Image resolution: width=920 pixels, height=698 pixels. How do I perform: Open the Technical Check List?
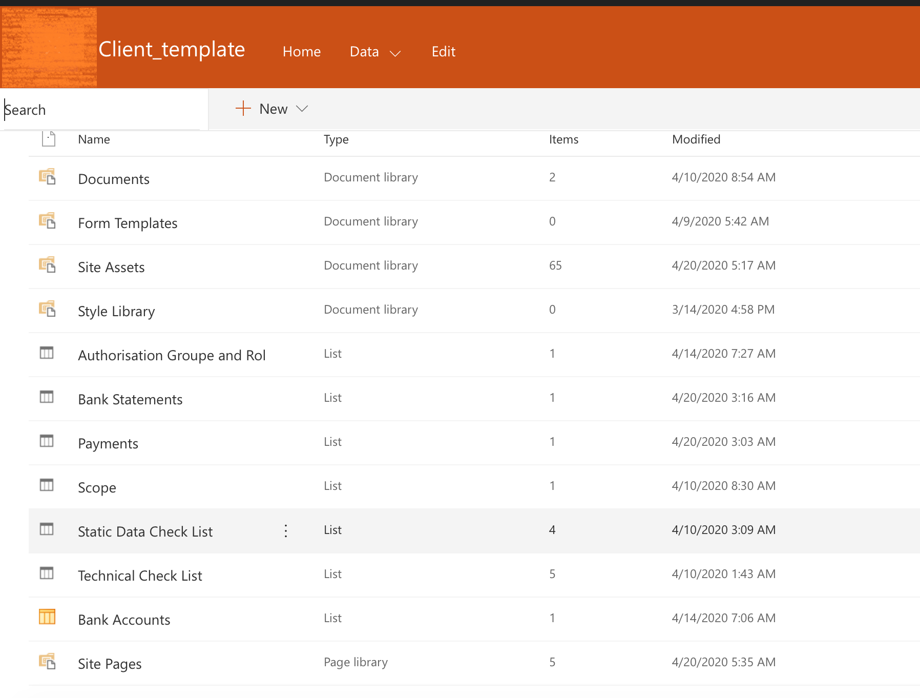[140, 576]
